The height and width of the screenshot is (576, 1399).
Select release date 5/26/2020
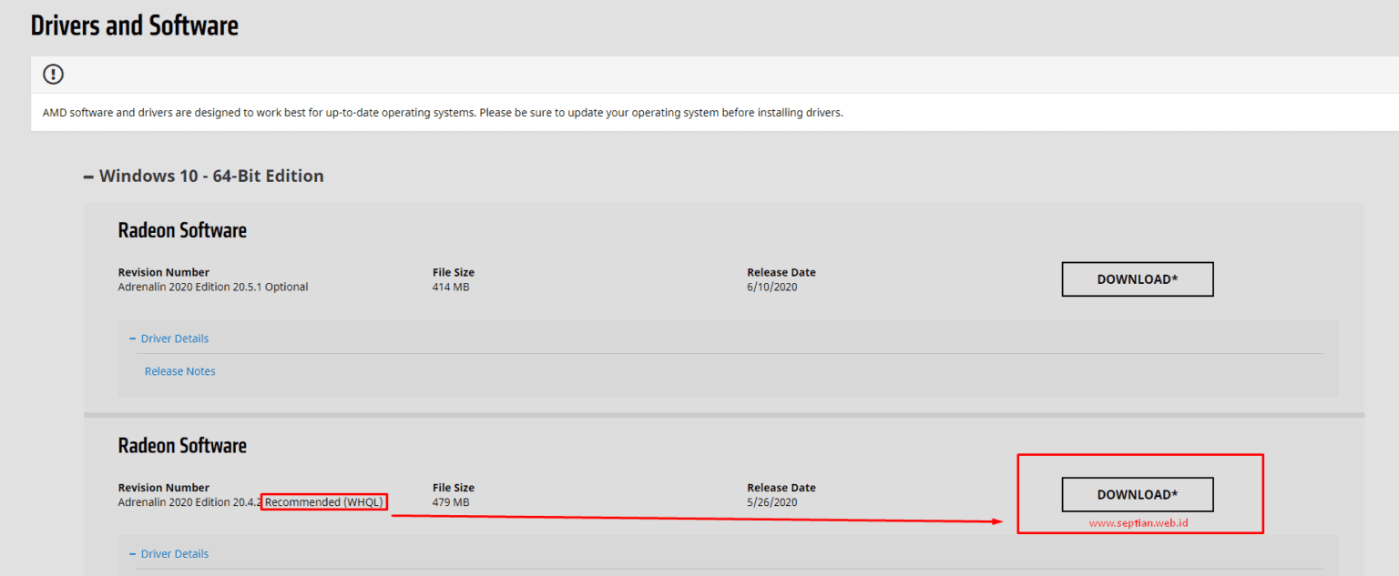click(772, 502)
